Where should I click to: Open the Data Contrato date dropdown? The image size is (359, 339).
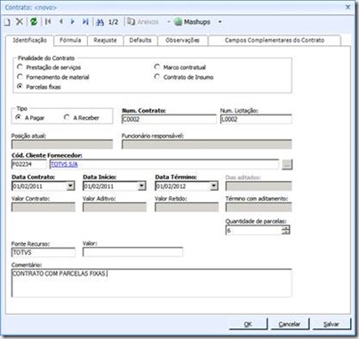coord(70,186)
